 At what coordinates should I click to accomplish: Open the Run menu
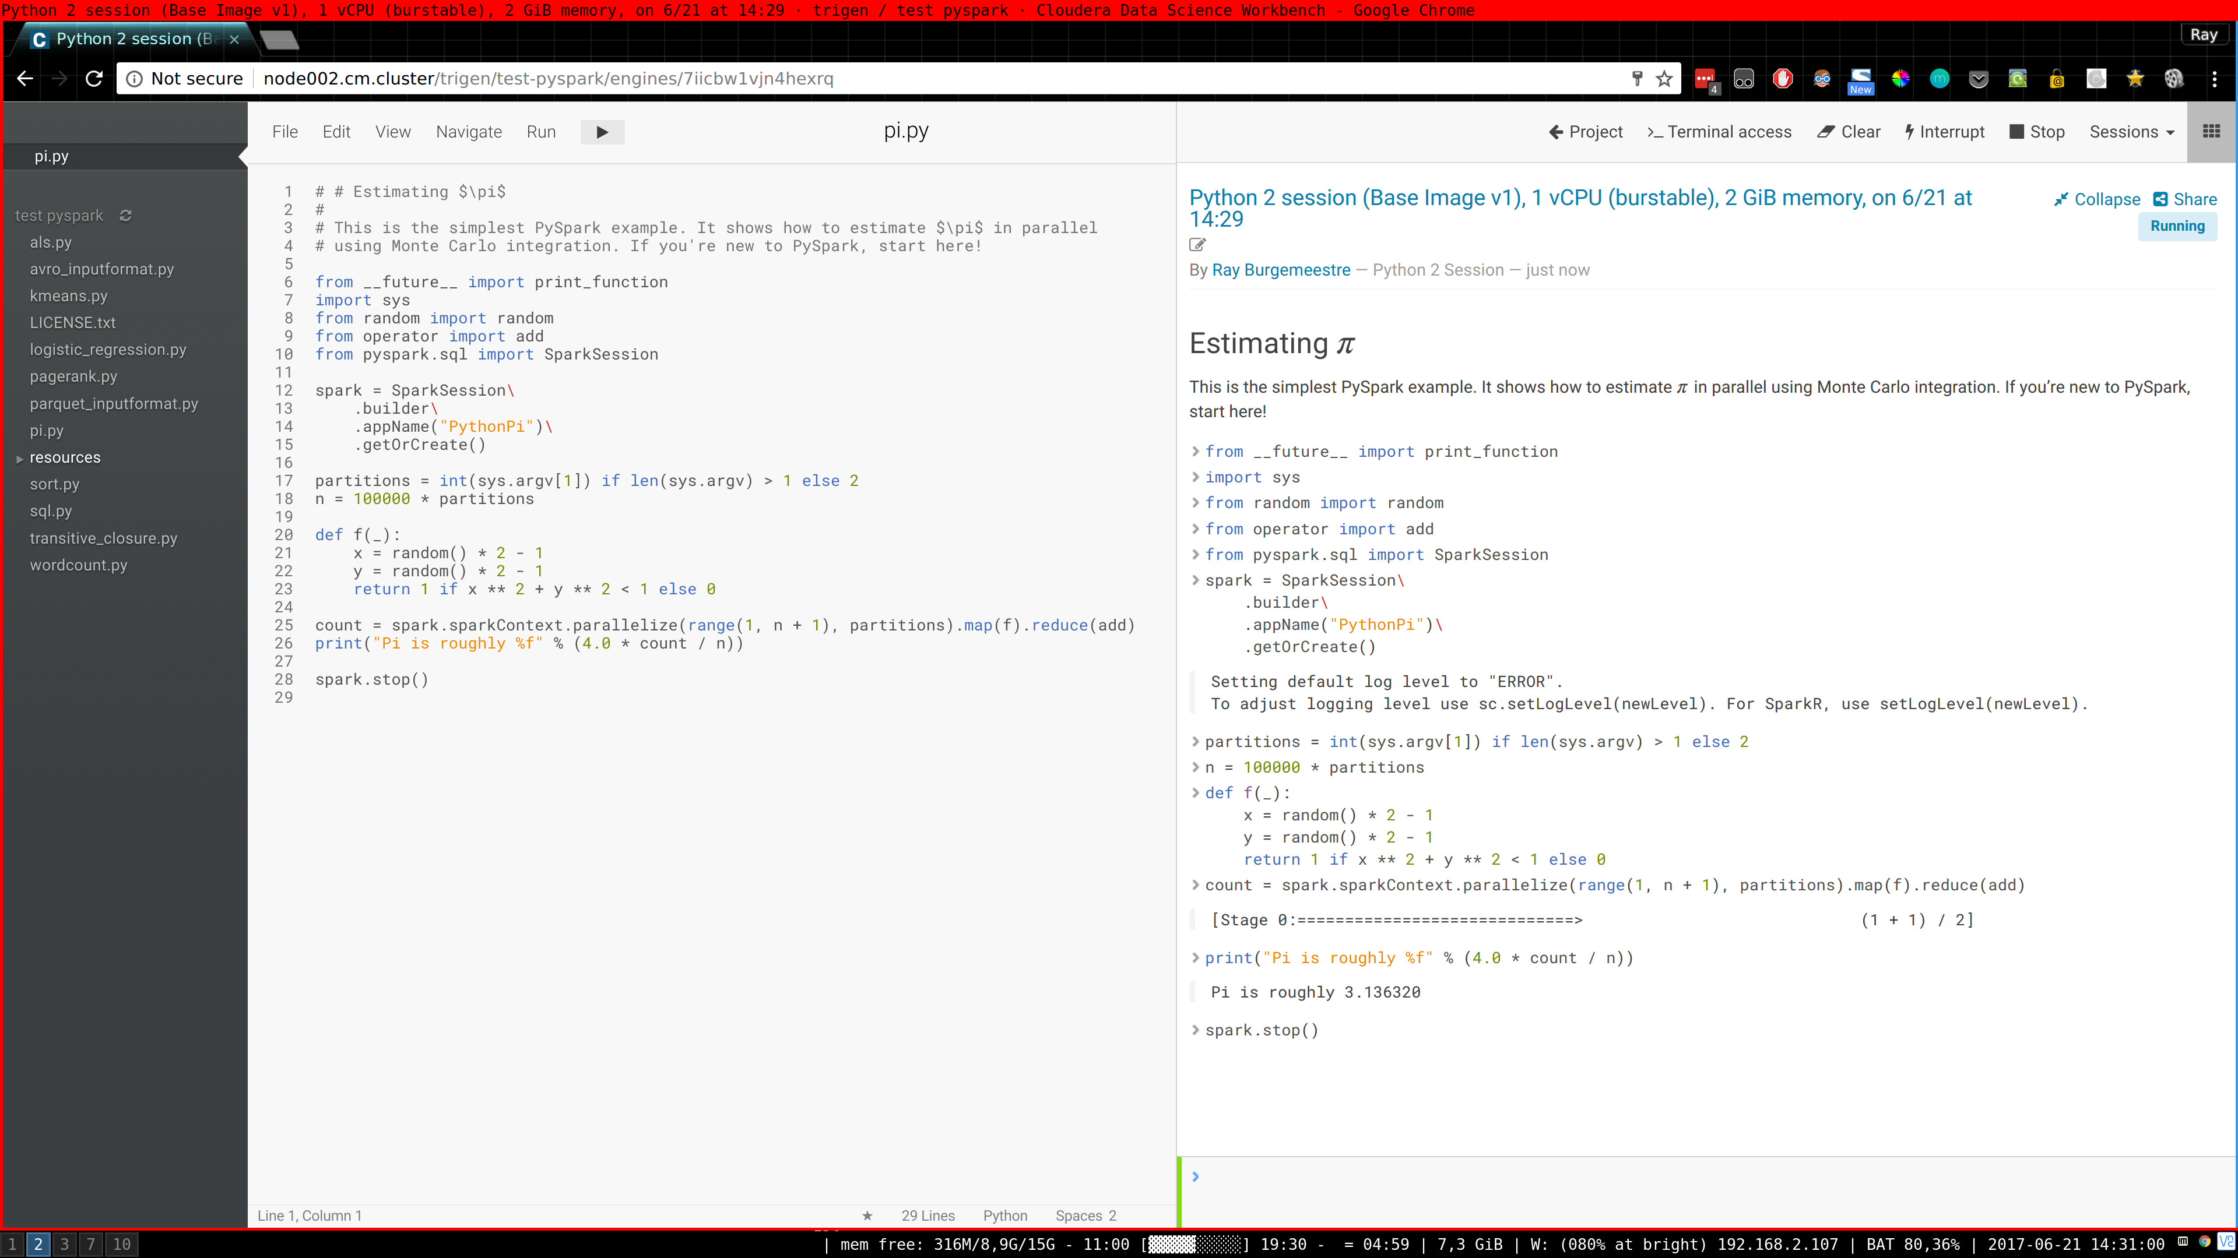pyautogui.click(x=540, y=132)
